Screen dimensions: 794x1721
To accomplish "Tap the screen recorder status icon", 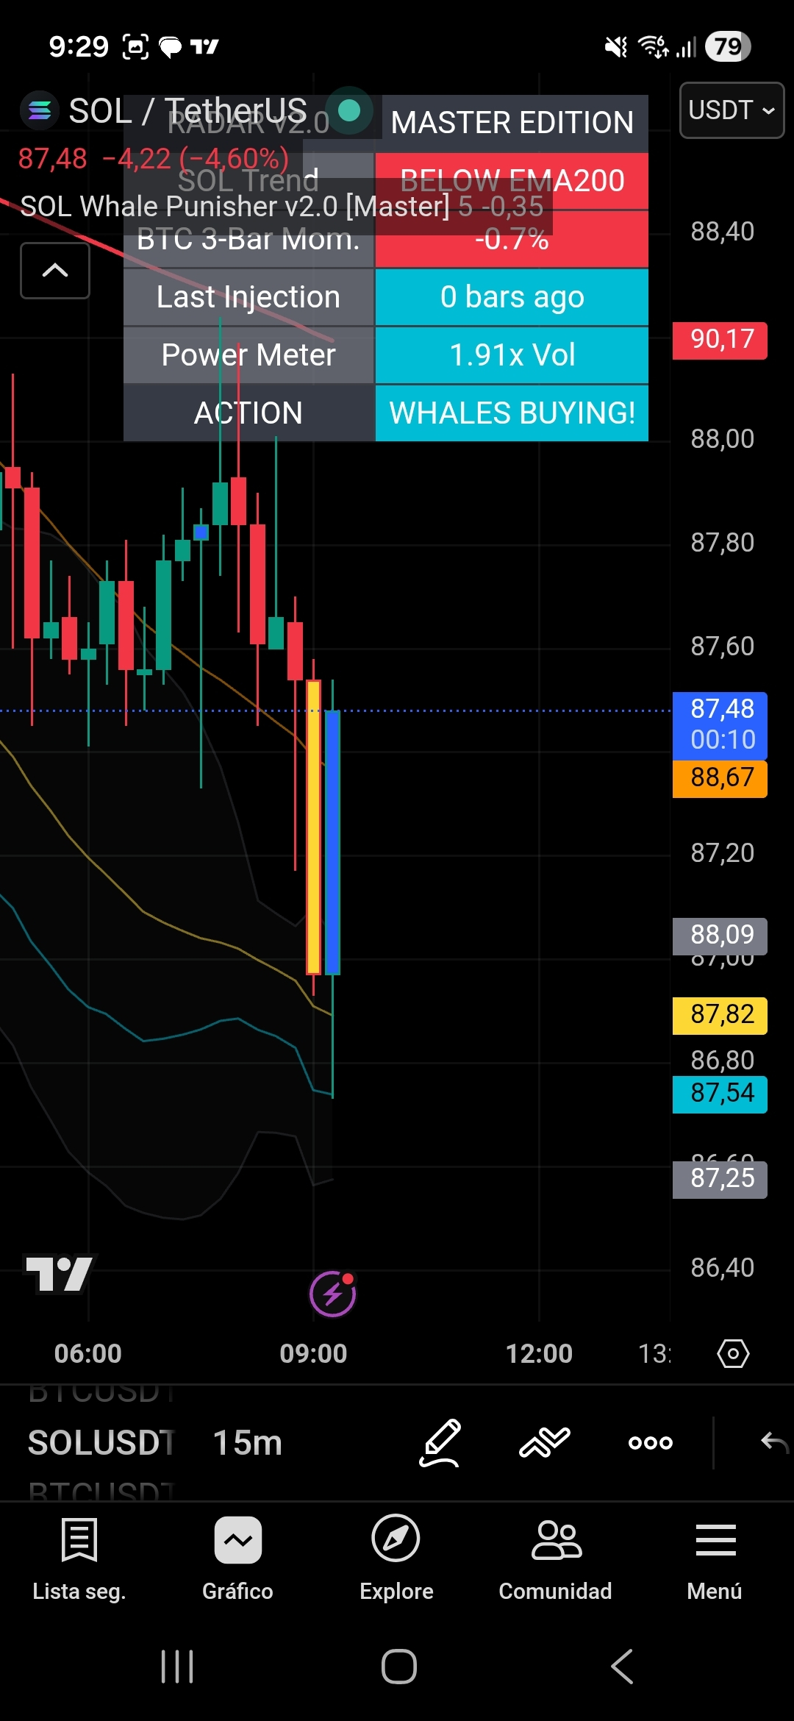I will [135, 47].
